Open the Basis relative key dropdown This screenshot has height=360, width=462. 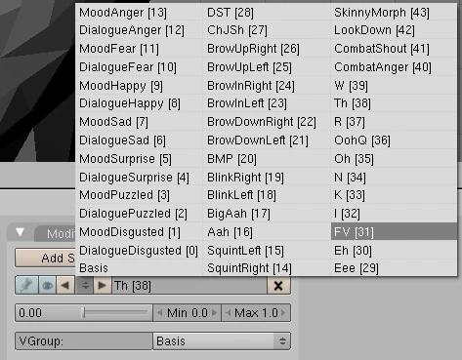pos(222,340)
